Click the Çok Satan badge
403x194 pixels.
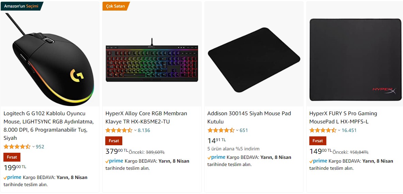coord(115,6)
